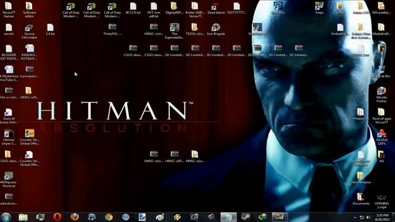The height and width of the screenshot is (222, 395).
Task: Open the Windows Start menu
Action: [6, 217]
